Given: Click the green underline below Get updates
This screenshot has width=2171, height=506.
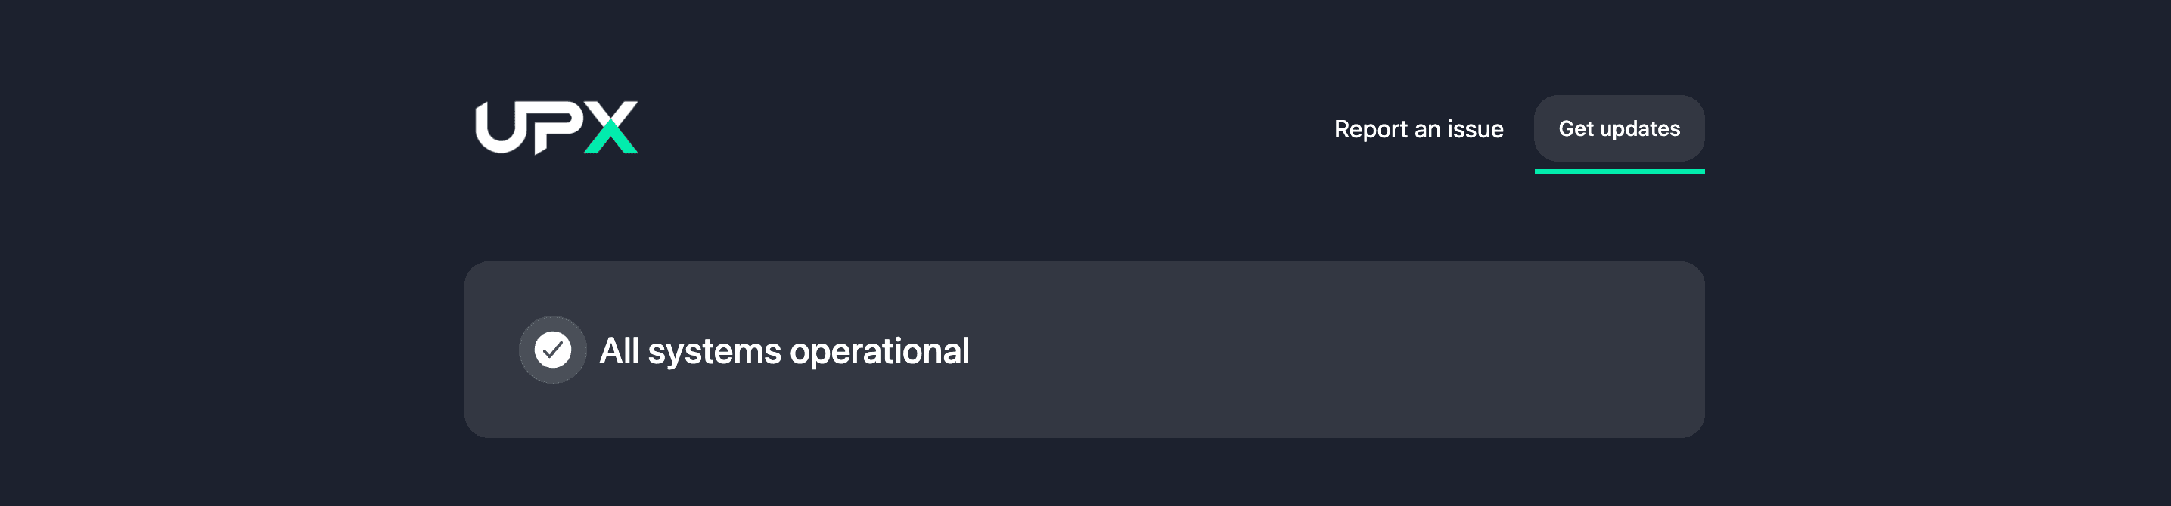Looking at the screenshot, I should tap(1619, 171).
